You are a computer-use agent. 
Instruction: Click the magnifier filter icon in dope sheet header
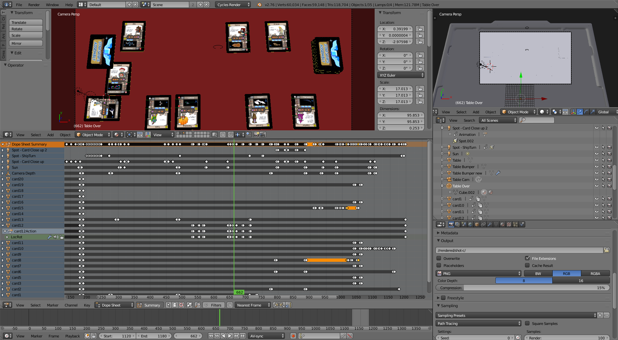[198, 305]
